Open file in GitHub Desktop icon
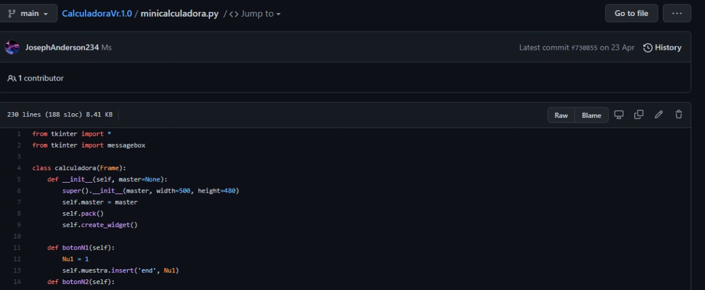 619,115
